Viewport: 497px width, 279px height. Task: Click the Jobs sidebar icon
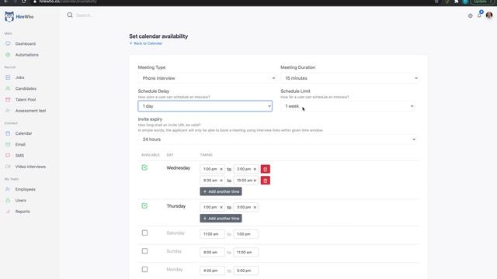[x=8, y=77]
